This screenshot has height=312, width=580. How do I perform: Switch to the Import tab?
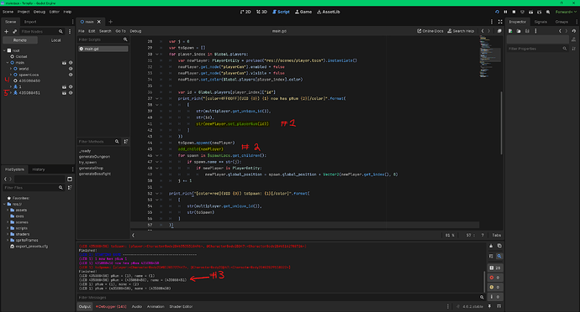(30, 22)
